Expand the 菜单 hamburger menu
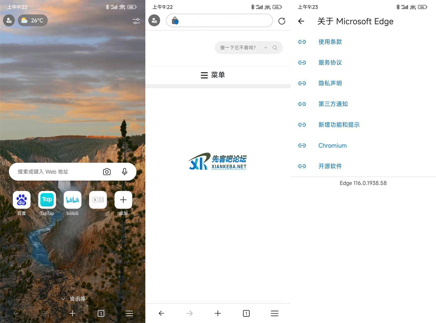The width and height of the screenshot is (436, 323). click(x=213, y=75)
